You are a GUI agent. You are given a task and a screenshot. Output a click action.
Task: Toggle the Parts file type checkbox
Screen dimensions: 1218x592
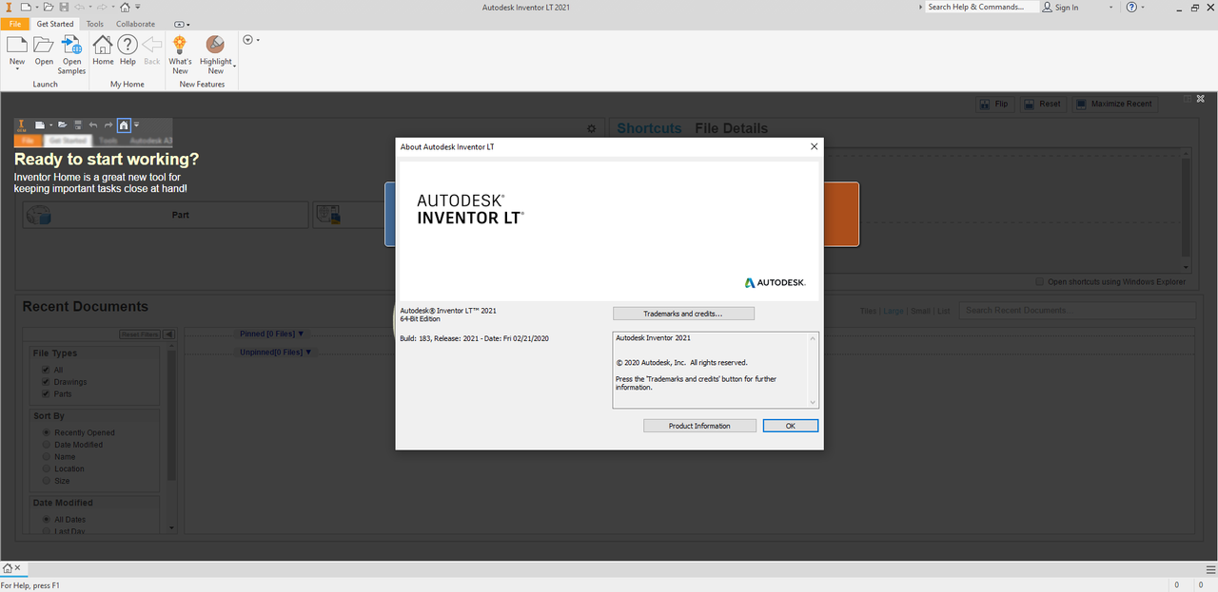pos(46,394)
